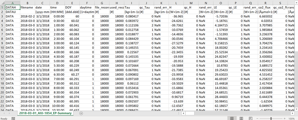Viewport: 298px width, 120px height.
Task: Click horizontal scrollbar right arrow
Action: (x=293, y=113)
